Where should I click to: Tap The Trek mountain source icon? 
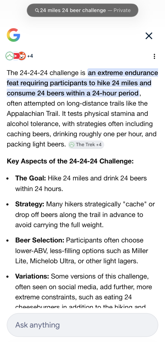pyautogui.click(x=9, y=56)
